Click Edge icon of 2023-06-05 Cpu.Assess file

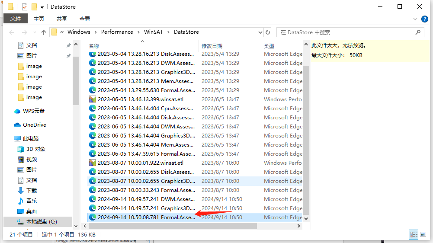point(93,108)
